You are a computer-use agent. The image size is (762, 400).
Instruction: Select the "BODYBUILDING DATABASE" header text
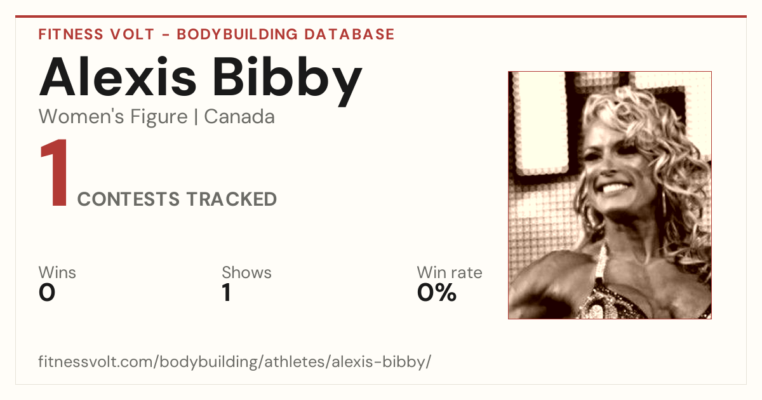[x=286, y=34]
